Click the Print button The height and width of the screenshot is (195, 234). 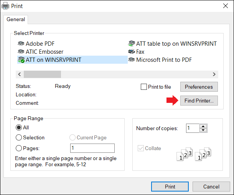tap(170, 187)
